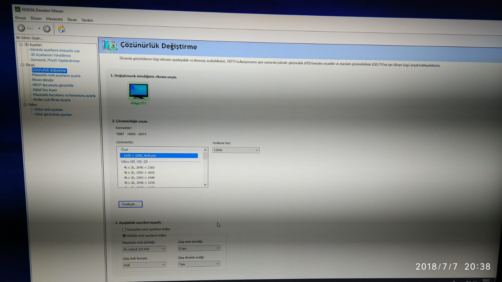Open the Dosya menu
502x282 pixels.
(21, 18)
